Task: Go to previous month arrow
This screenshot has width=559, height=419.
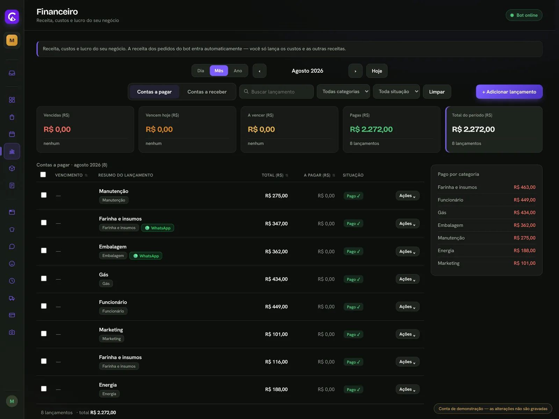Action: coord(260,71)
